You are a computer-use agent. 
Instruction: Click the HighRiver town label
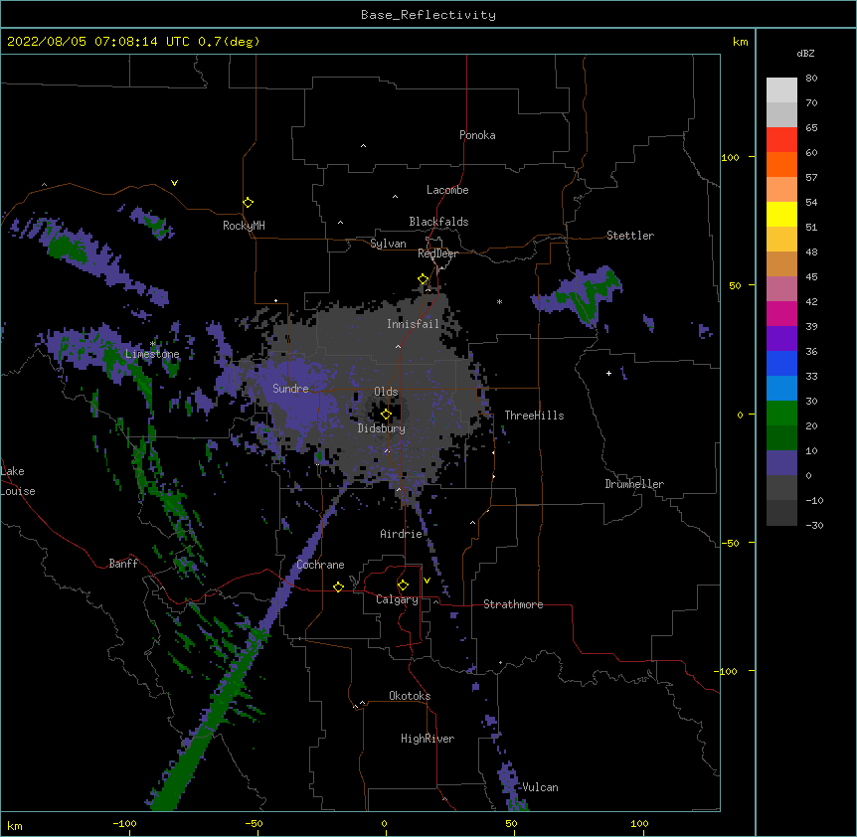point(428,739)
